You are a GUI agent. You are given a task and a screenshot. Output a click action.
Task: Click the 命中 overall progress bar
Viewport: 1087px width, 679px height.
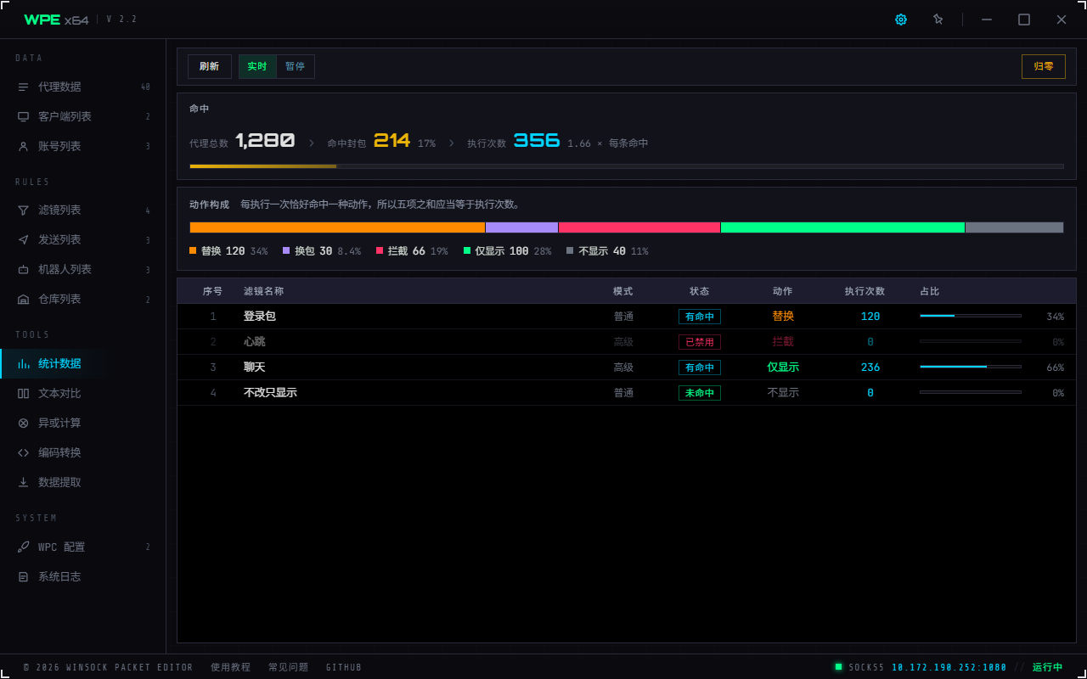point(627,166)
